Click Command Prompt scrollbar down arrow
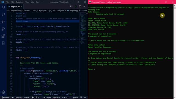 (x=175, y=98)
